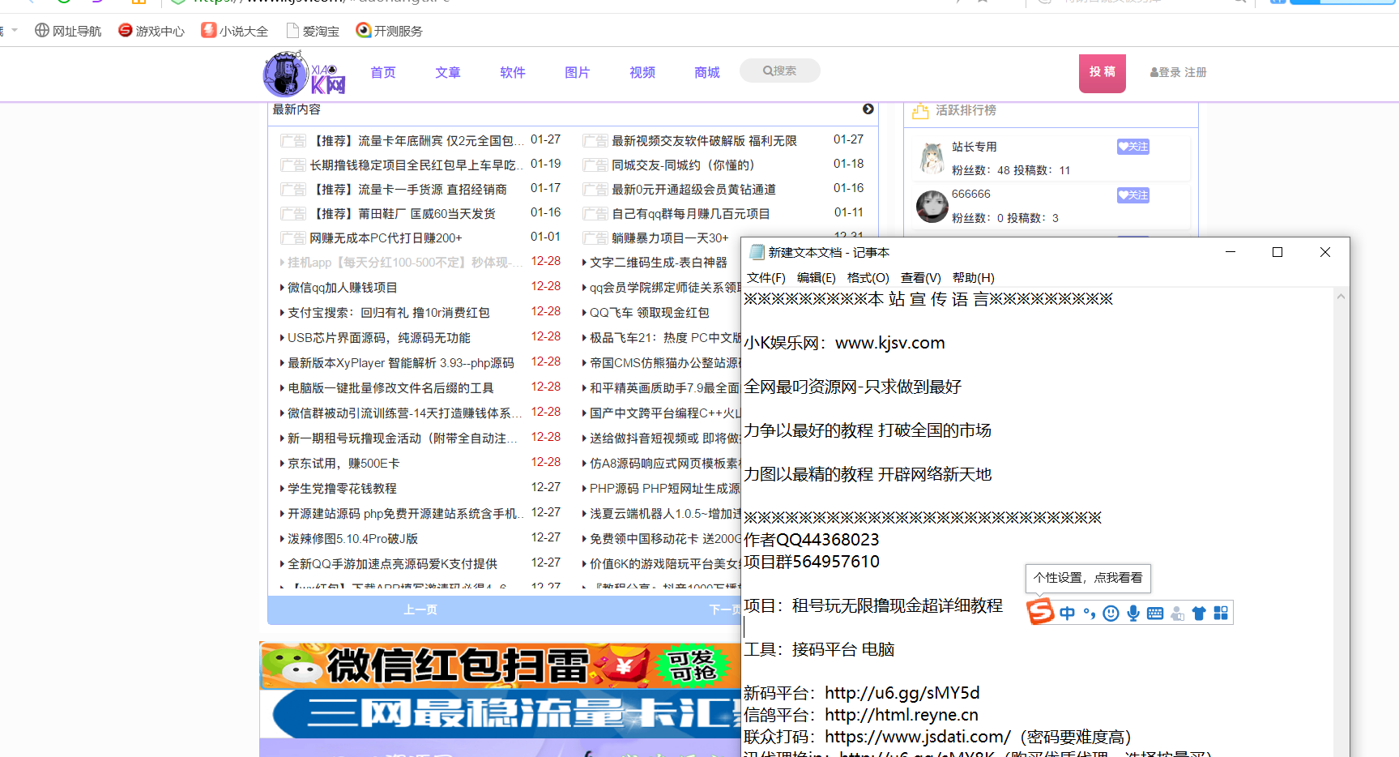Image resolution: width=1399 pixels, height=757 pixels.
Task: Open Notepad 文件(F) menu
Action: pyautogui.click(x=766, y=278)
